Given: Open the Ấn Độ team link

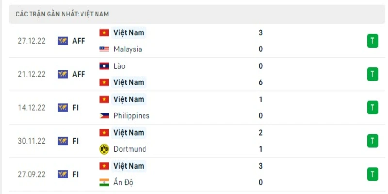Looking at the screenshot, I should [124, 182].
